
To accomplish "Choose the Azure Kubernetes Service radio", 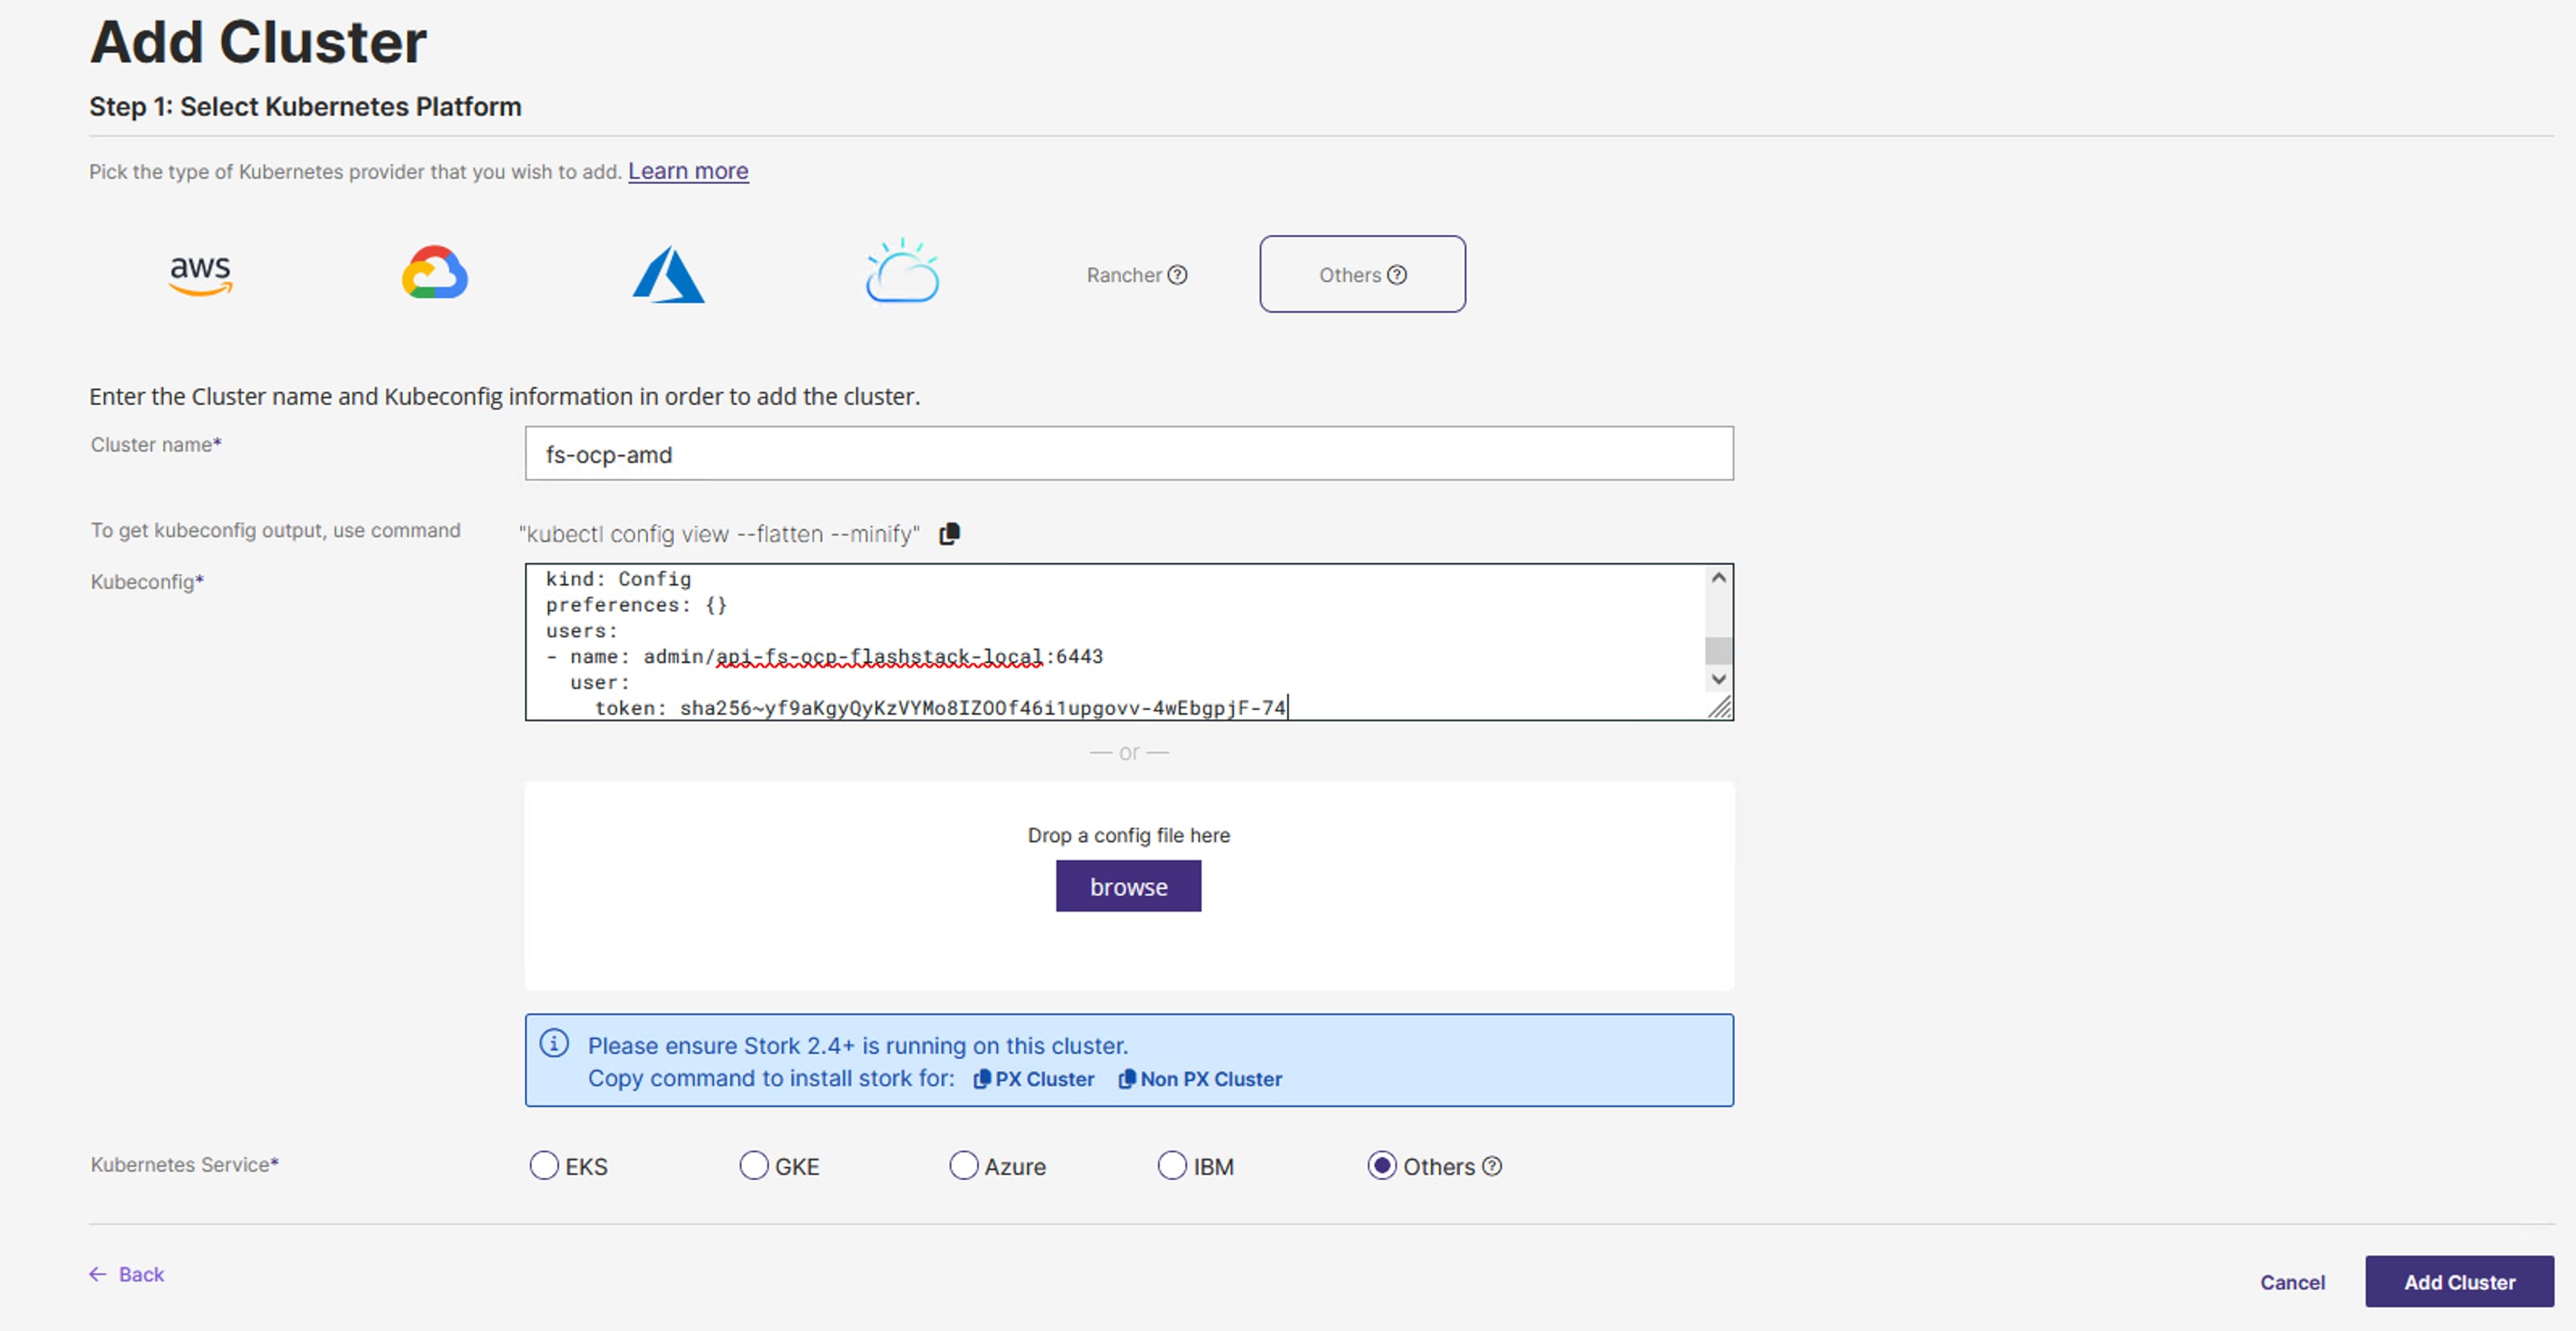I will click(x=963, y=1166).
